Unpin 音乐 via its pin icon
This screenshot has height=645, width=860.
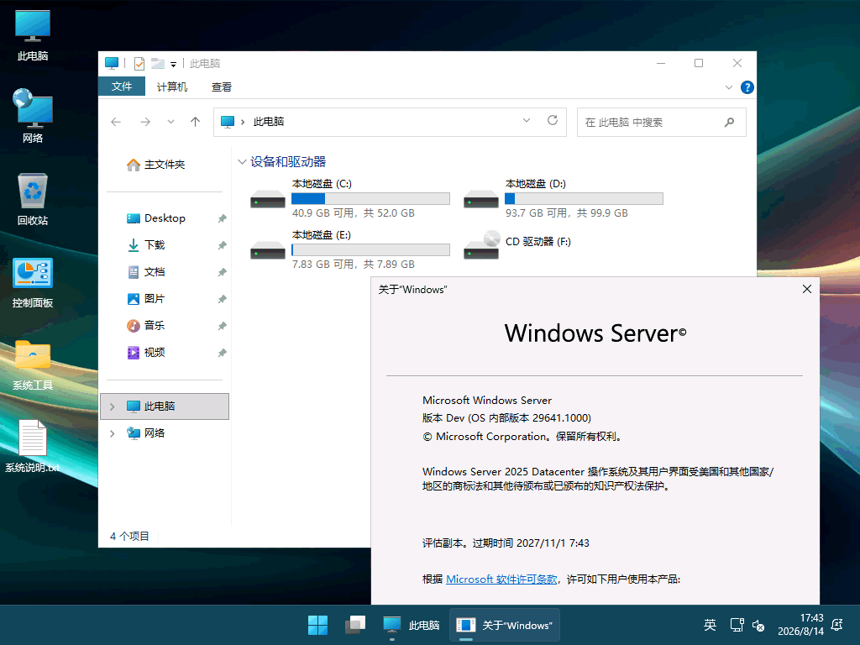tap(222, 326)
